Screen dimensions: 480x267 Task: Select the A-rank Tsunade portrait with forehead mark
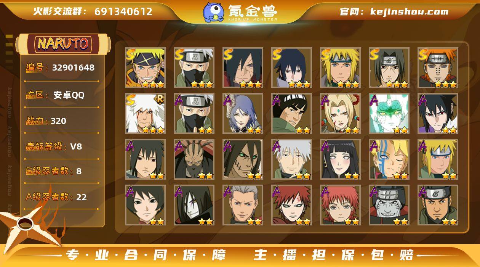pos(340,114)
